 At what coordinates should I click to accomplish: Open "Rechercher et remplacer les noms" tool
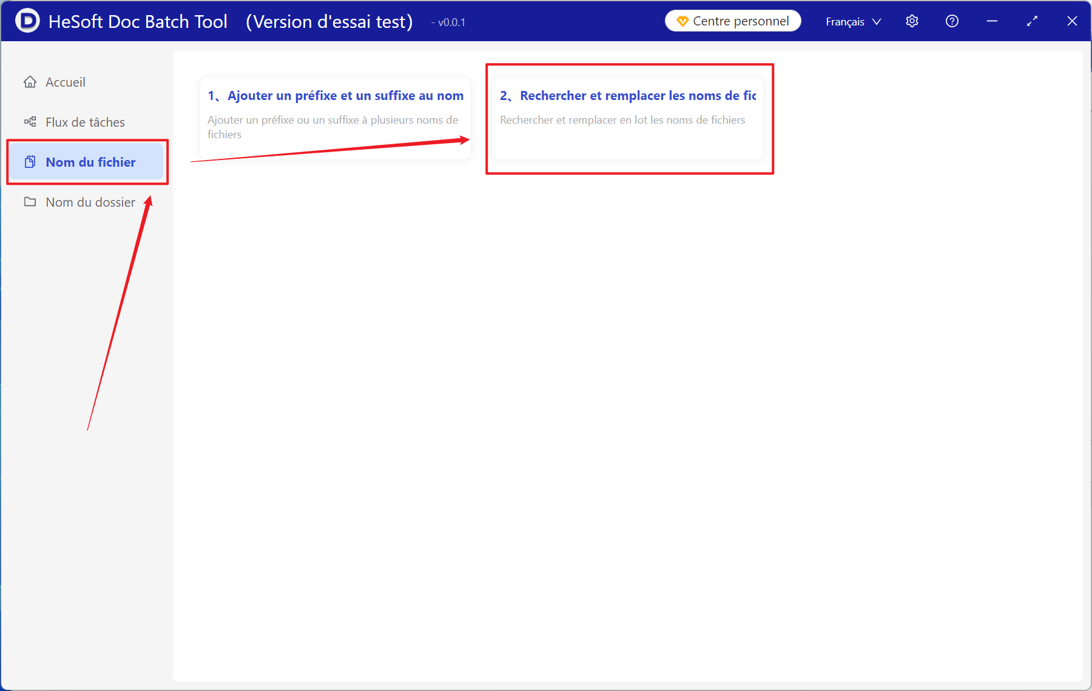(637, 96)
